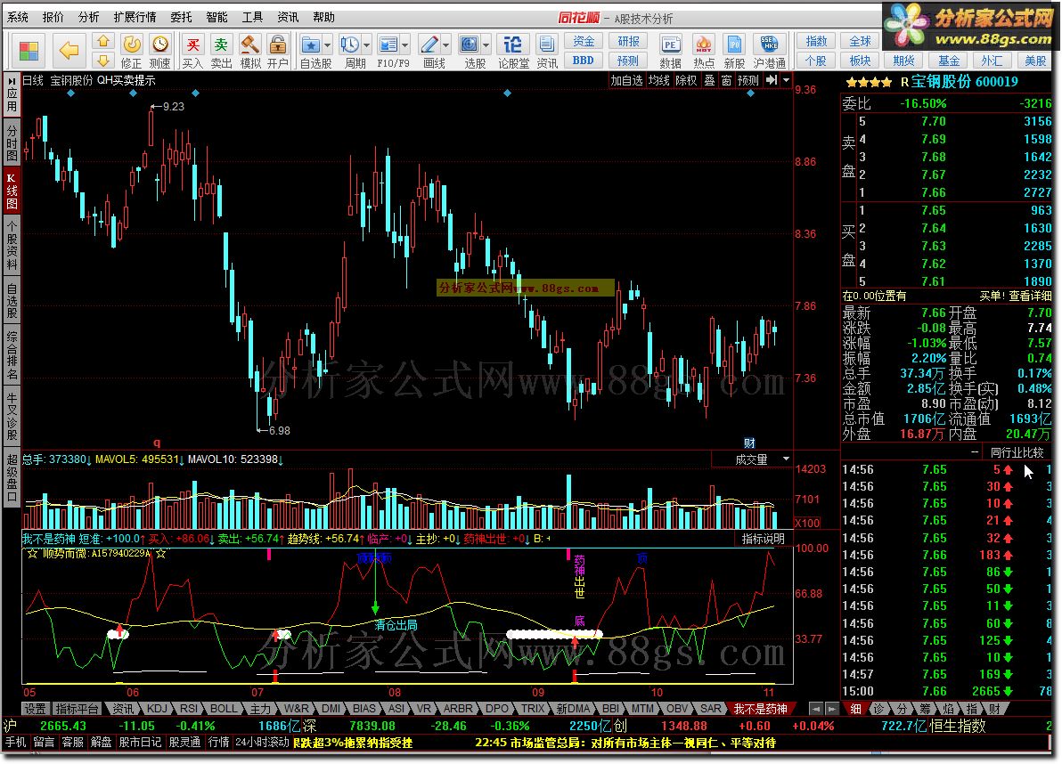The height and width of the screenshot is (764, 1062).
Task: Switch to K线图 sidebar view
Action: pos(12,191)
